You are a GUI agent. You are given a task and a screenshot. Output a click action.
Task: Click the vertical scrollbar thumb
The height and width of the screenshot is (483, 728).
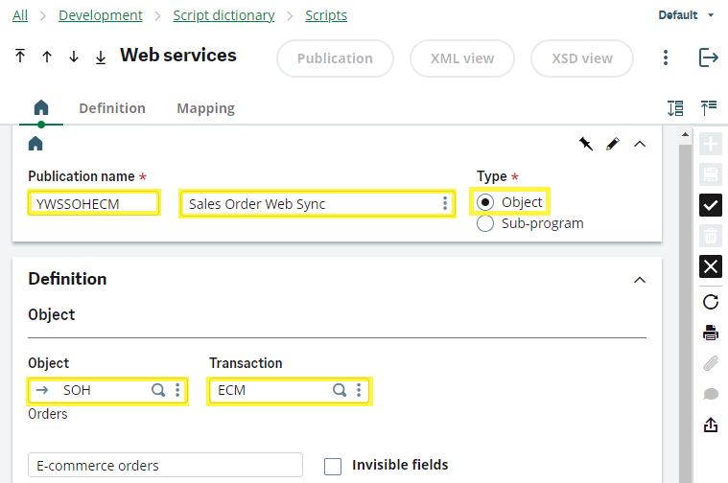(x=685, y=313)
